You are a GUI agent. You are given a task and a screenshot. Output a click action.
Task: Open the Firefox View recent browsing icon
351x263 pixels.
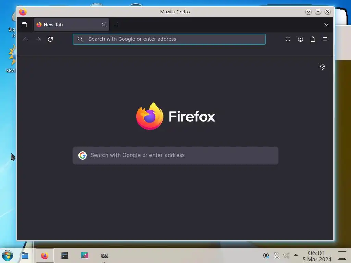[24, 25]
